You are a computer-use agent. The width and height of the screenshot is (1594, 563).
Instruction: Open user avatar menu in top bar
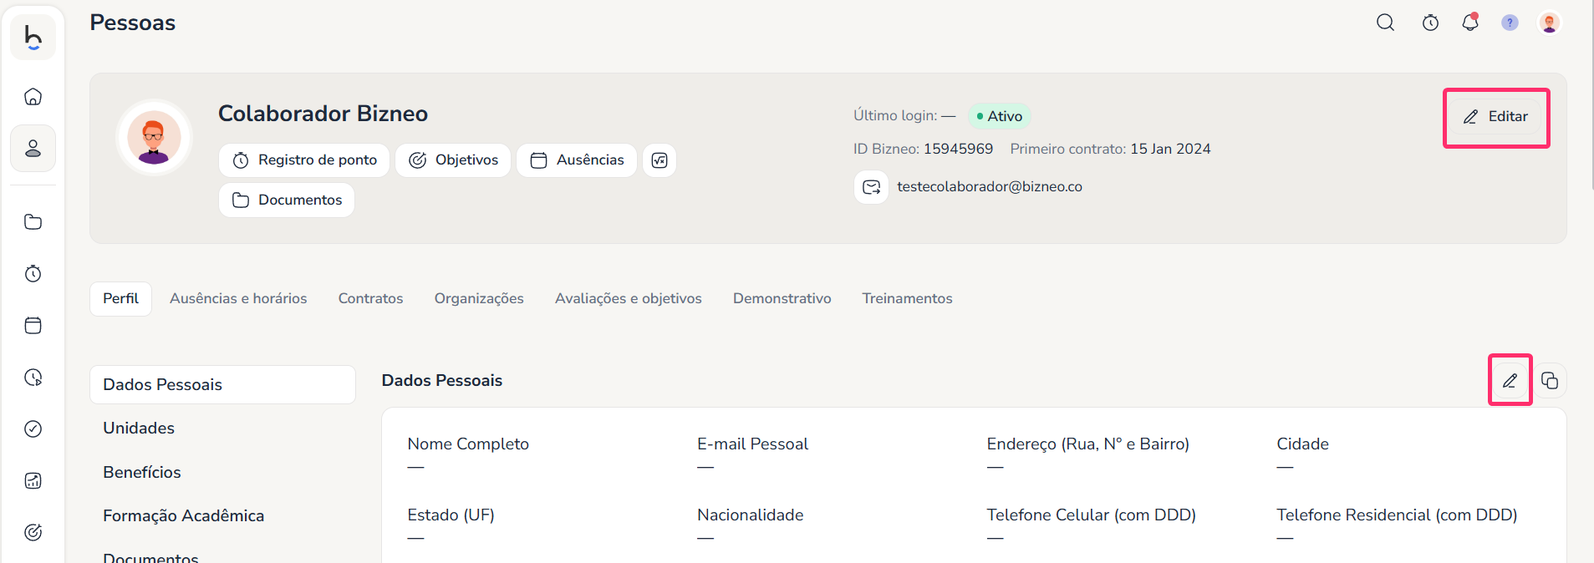point(1549,23)
